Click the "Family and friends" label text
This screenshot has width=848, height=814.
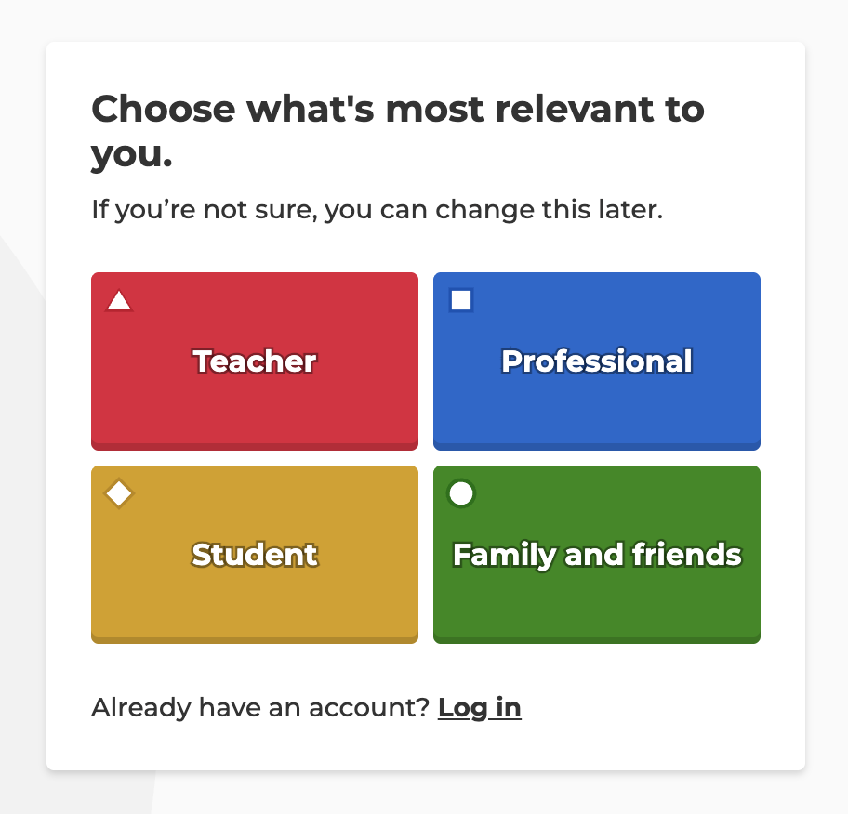point(597,555)
